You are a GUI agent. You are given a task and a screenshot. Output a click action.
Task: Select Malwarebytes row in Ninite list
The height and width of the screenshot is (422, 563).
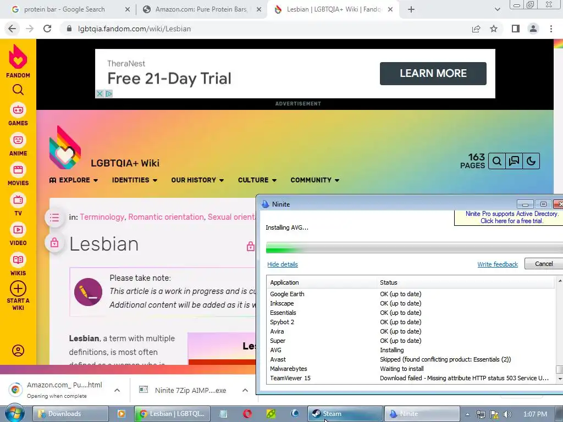point(411,369)
